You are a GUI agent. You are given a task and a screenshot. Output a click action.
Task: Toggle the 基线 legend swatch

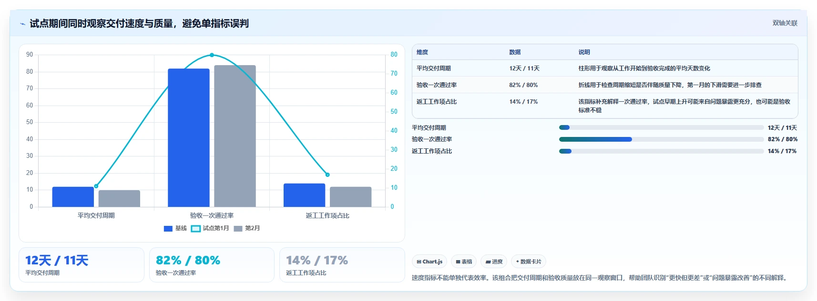click(168, 229)
